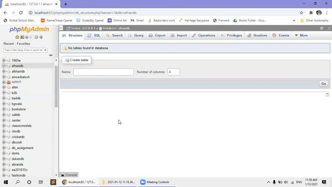Open the Export tab
This screenshot has width=332, height=187.
(157, 35)
